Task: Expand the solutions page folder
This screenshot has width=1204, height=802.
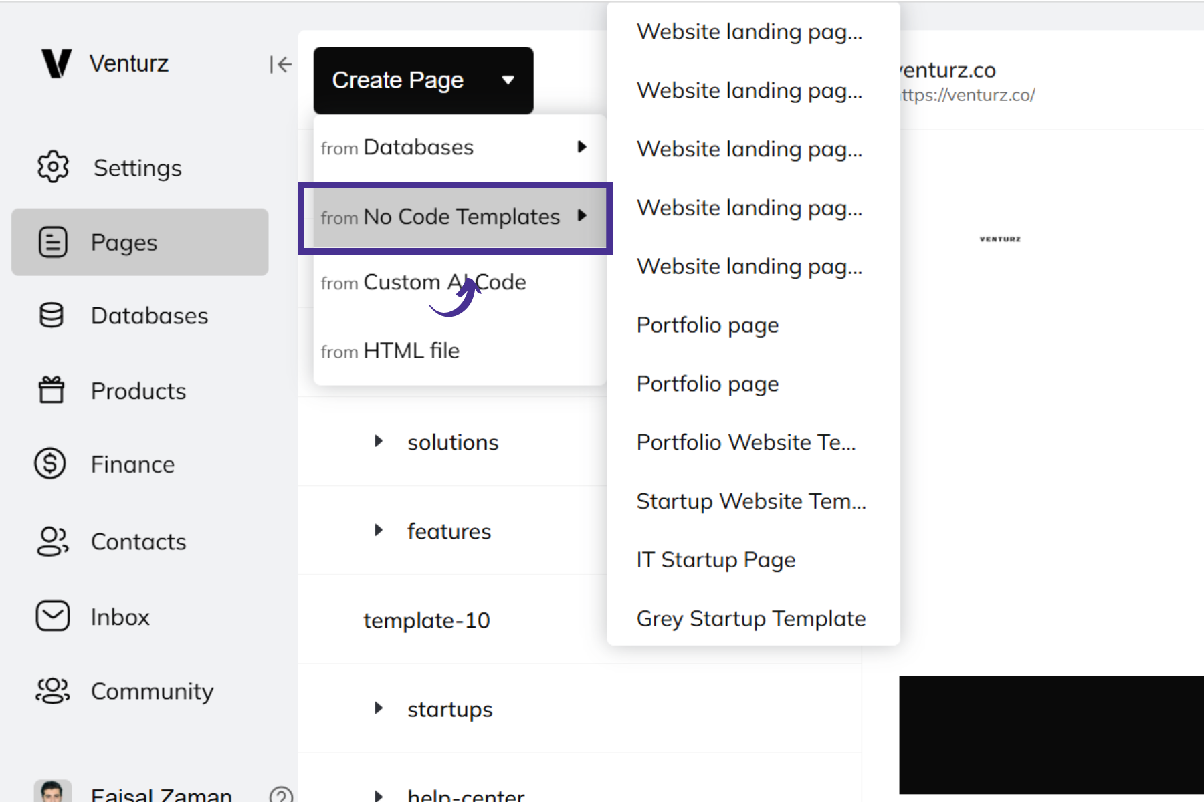Action: pos(379,441)
